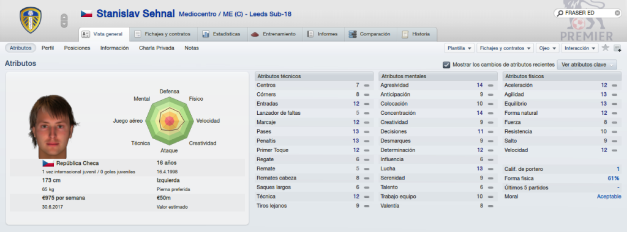This screenshot has width=627, height=232.
Task: Click the attribute polygon radar chart
Action: (170, 121)
